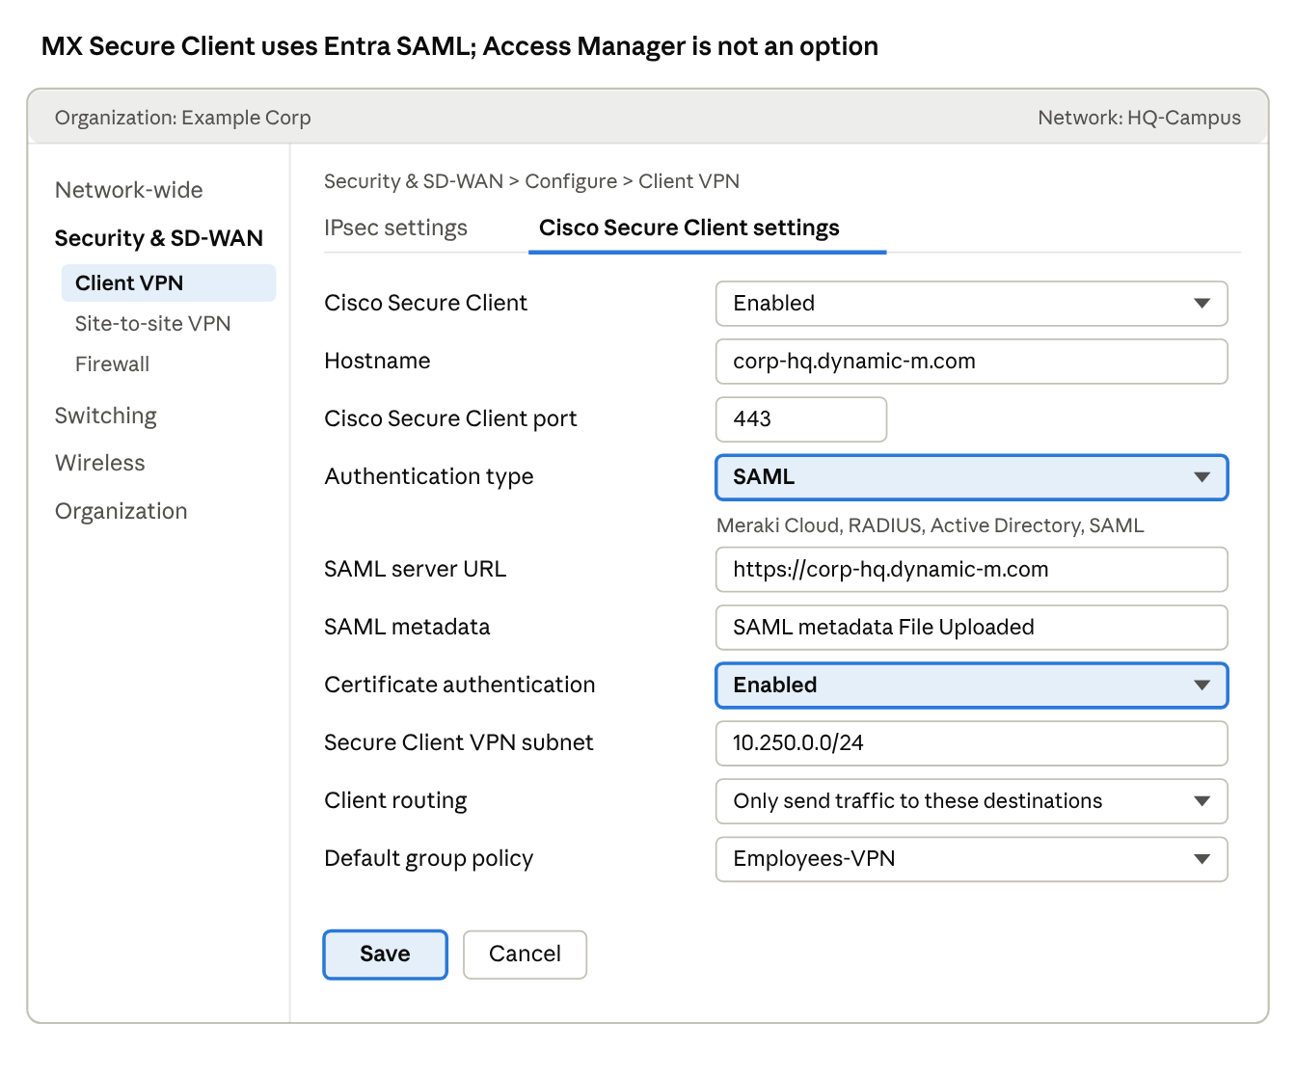This screenshot has height=1076, width=1296.
Task: Expand the Certificate authentication dropdown
Action: pos(971,686)
